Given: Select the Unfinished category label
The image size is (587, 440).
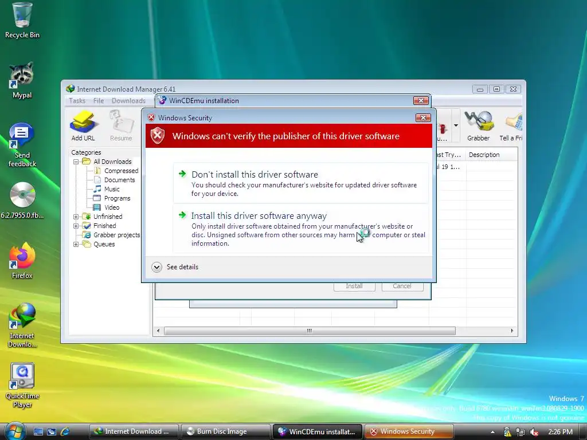Looking at the screenshot, I should point(108,217).
